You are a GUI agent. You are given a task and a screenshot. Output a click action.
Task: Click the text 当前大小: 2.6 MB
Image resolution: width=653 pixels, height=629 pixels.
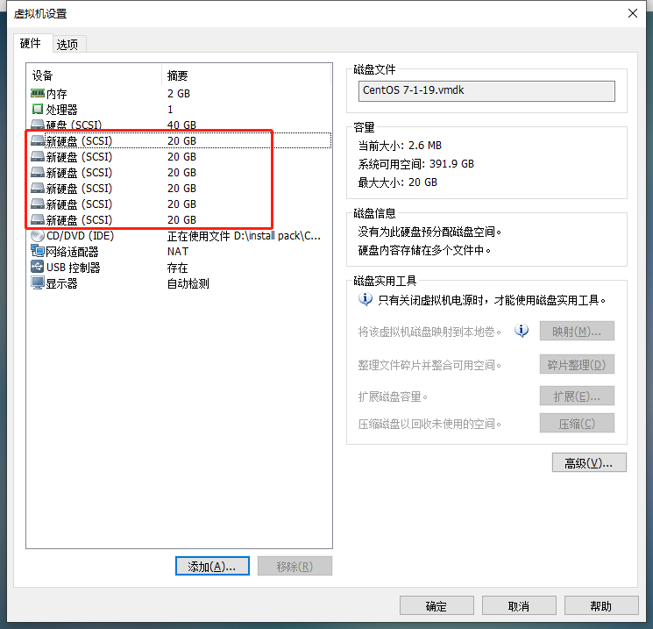400,146
